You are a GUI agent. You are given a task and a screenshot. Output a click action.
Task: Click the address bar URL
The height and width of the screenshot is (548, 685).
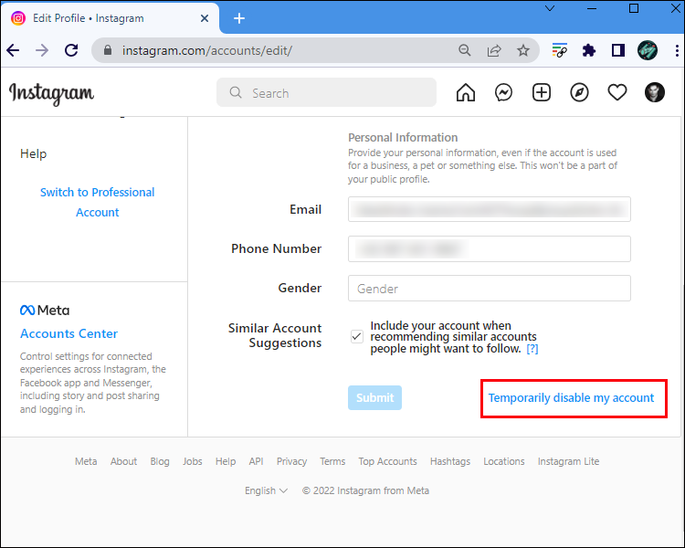point(207,51)
